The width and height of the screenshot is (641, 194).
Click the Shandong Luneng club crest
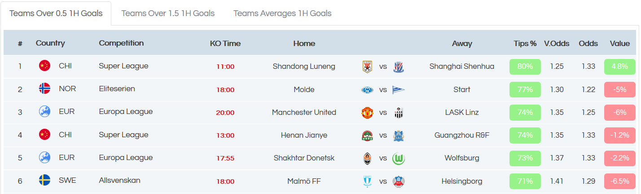367,67
